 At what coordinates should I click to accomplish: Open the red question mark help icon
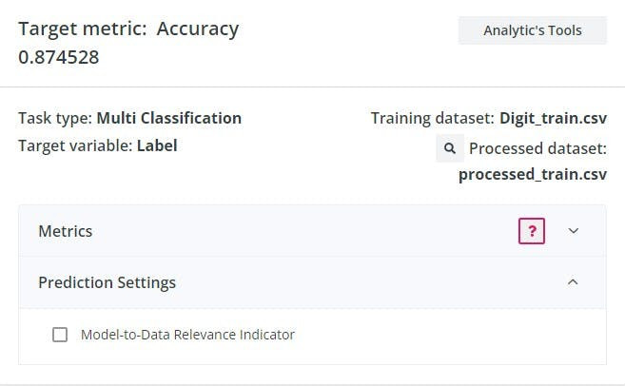pyautogui.click(x=531, y=231)
